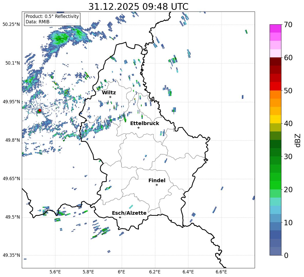Click the colorbar tick label 60
Viewport: 304px width, 277px height.
tap(288, 58)
